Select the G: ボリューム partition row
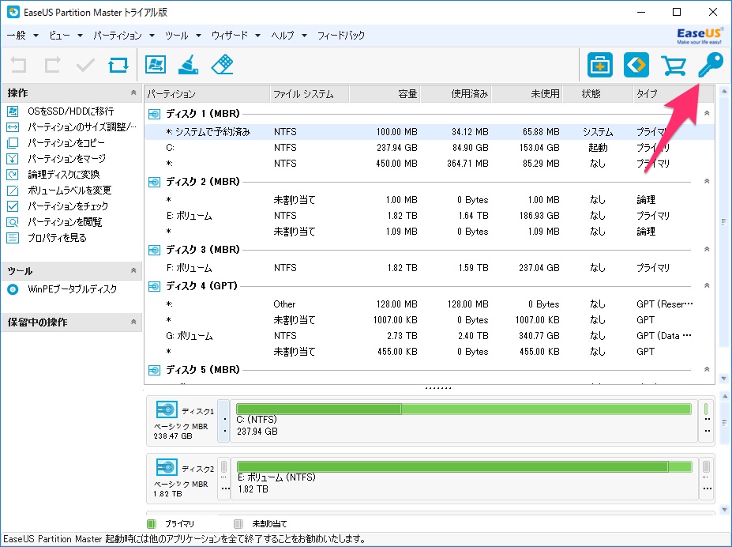This screenshot has height=547, width=732. [429, 336]
